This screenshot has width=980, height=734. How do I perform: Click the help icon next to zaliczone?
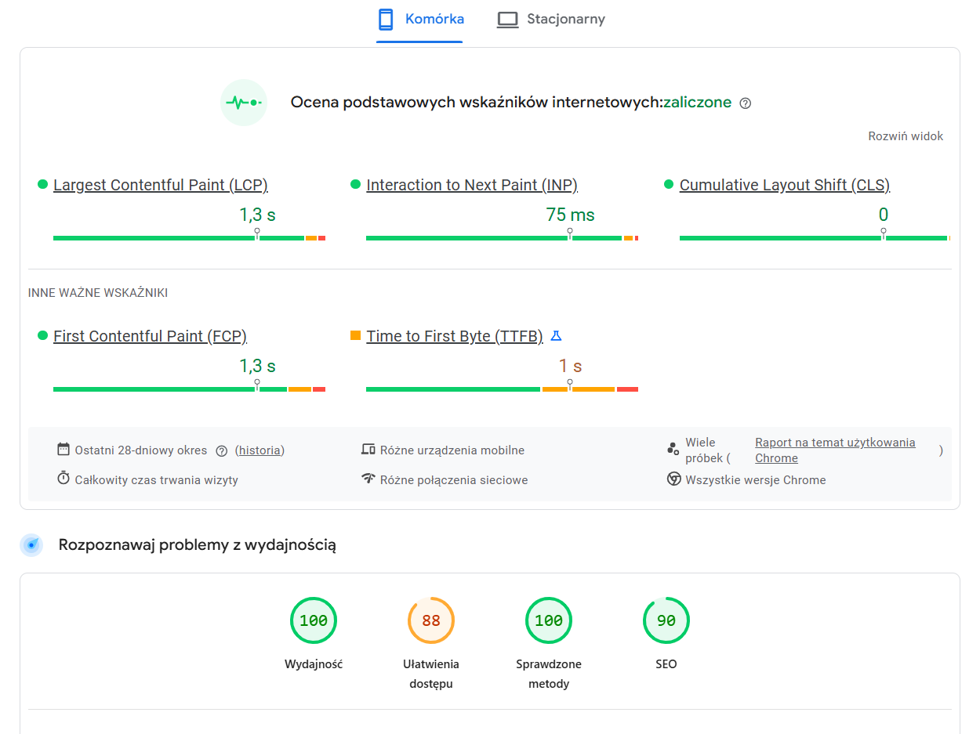746,103
